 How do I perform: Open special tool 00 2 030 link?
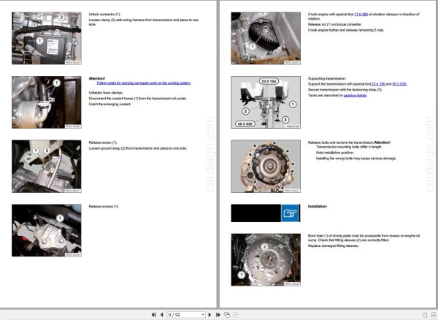tap(399, 84)
